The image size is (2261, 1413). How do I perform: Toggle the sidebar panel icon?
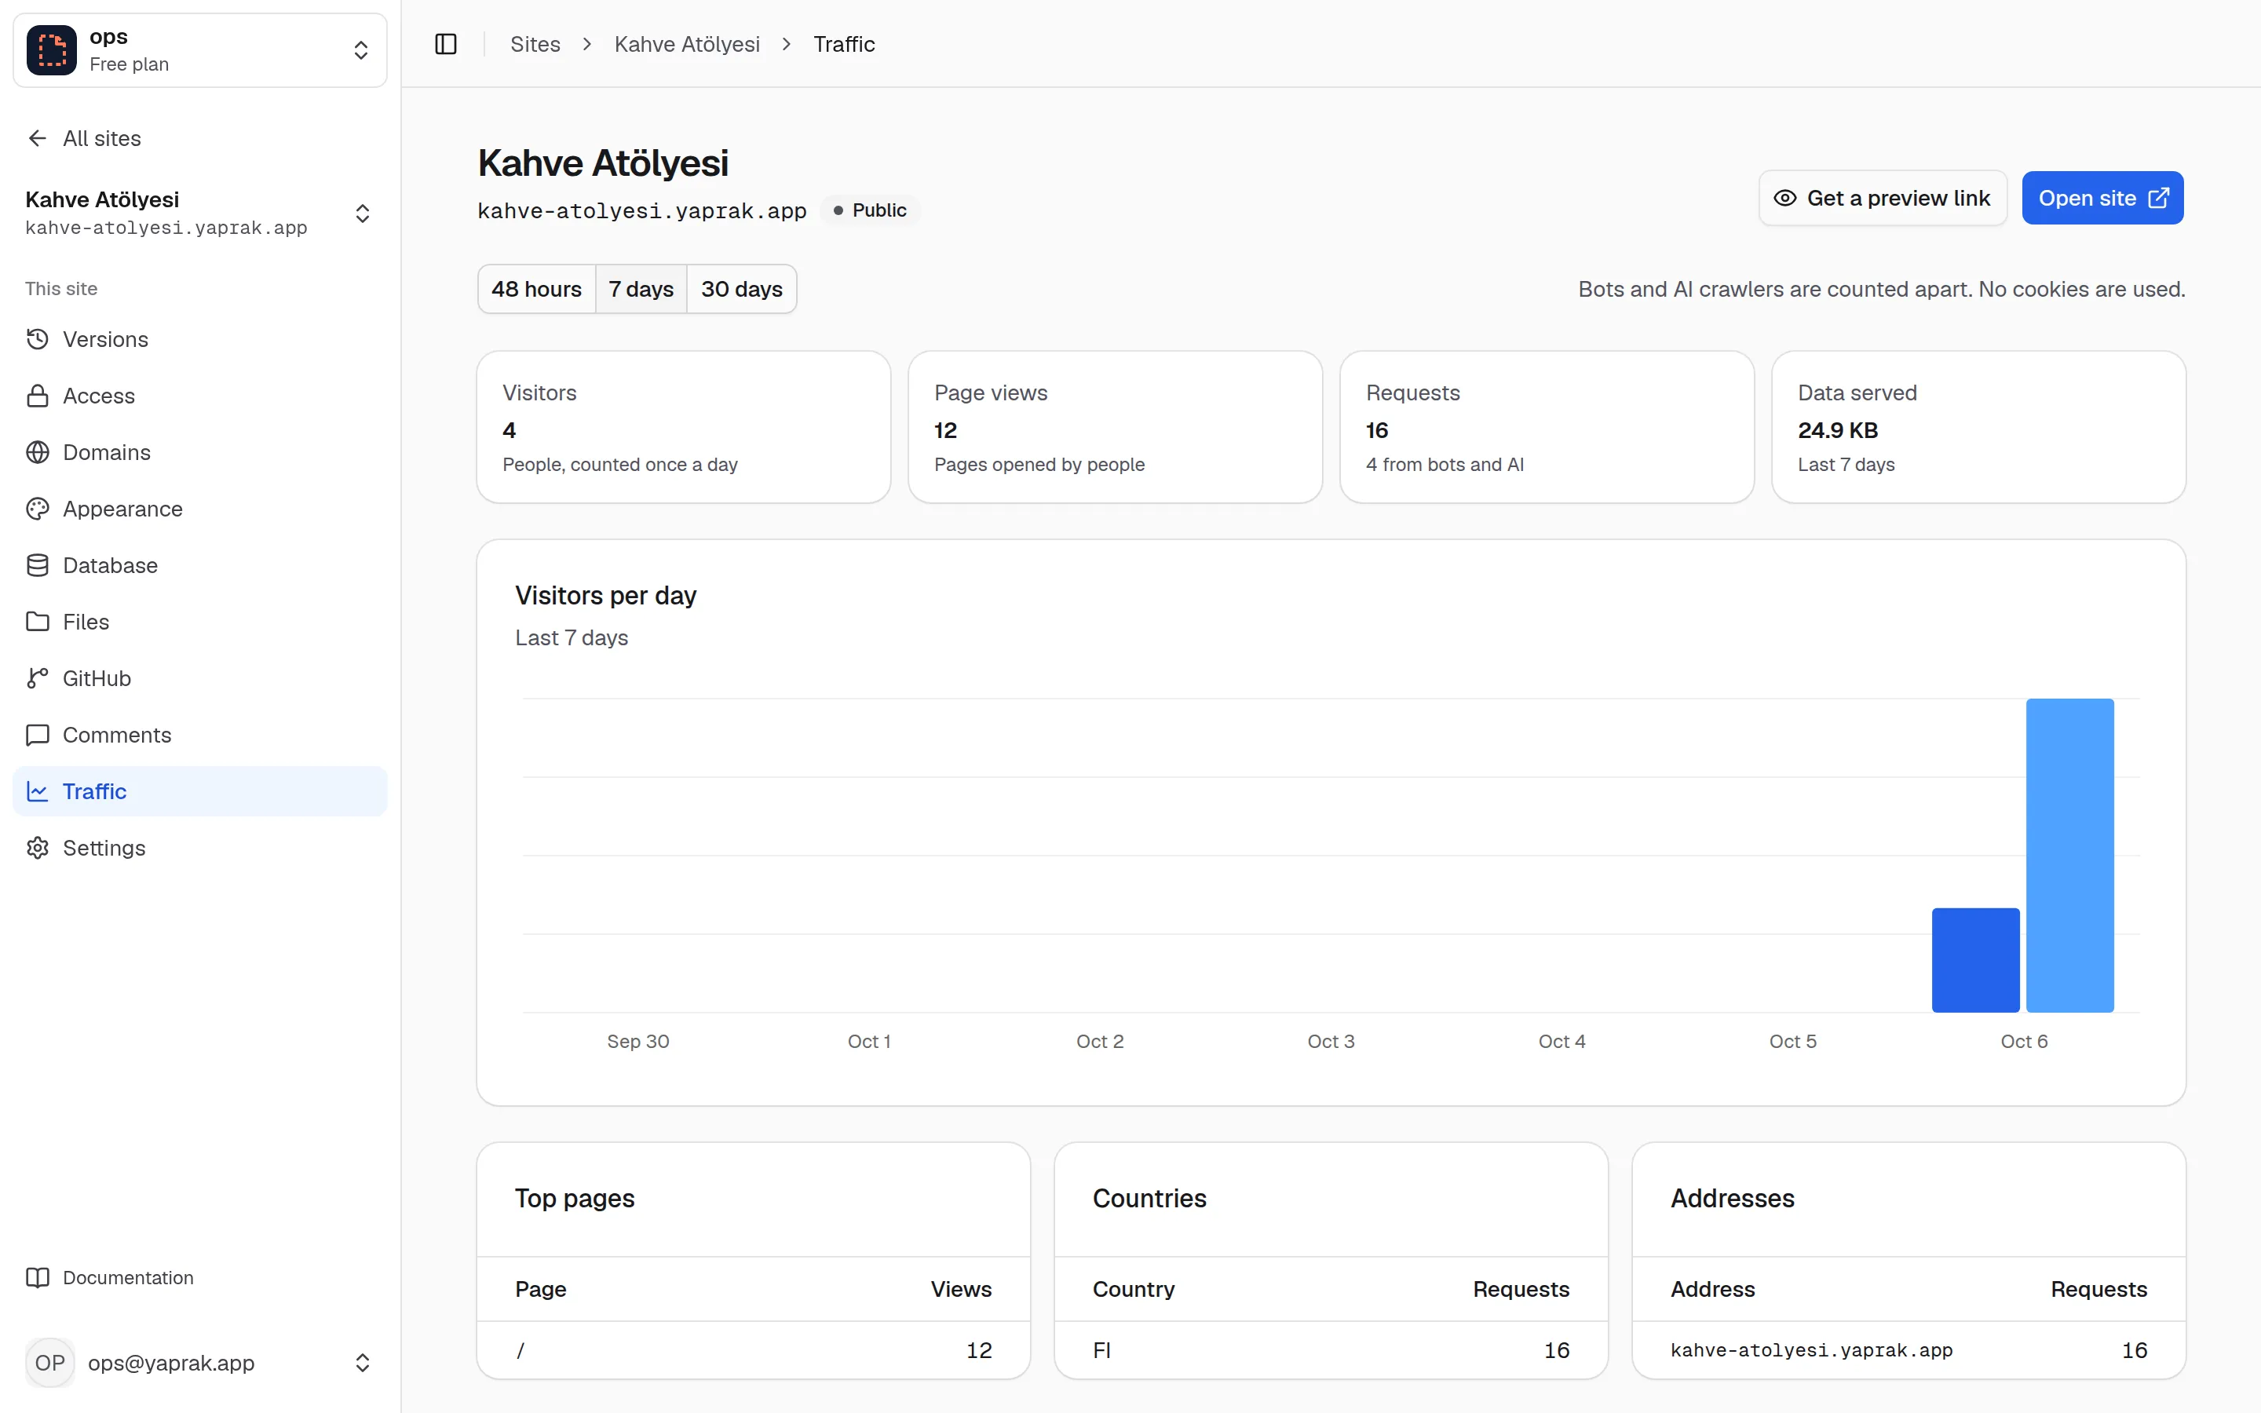(x=446, y=44)
